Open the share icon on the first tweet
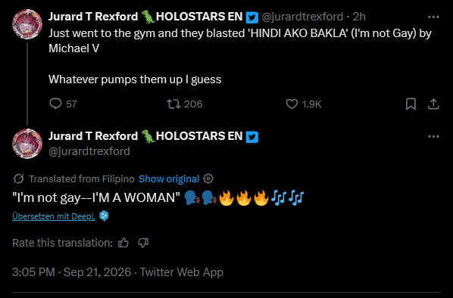Viewport: 453px width, 298px height. click(433, 104)
